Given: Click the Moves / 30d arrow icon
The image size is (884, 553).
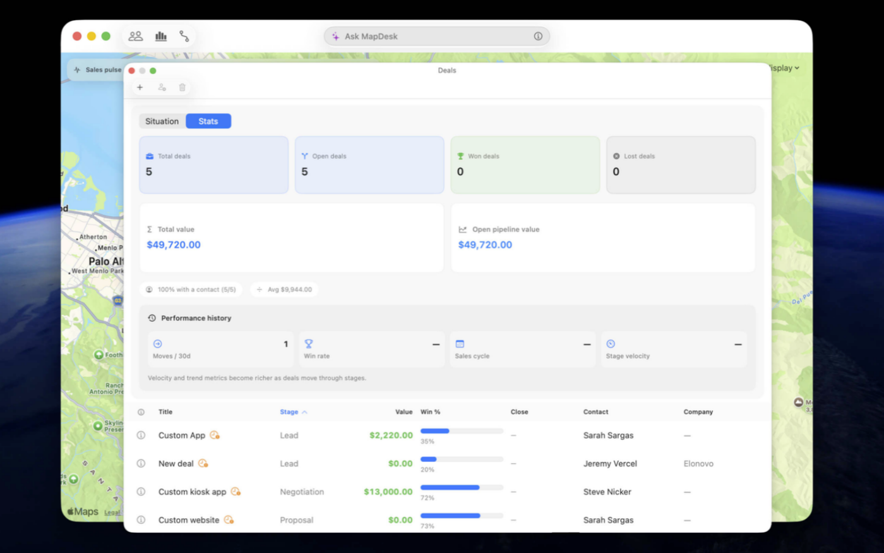Looking at the screenshot, I should click(158, 344).
